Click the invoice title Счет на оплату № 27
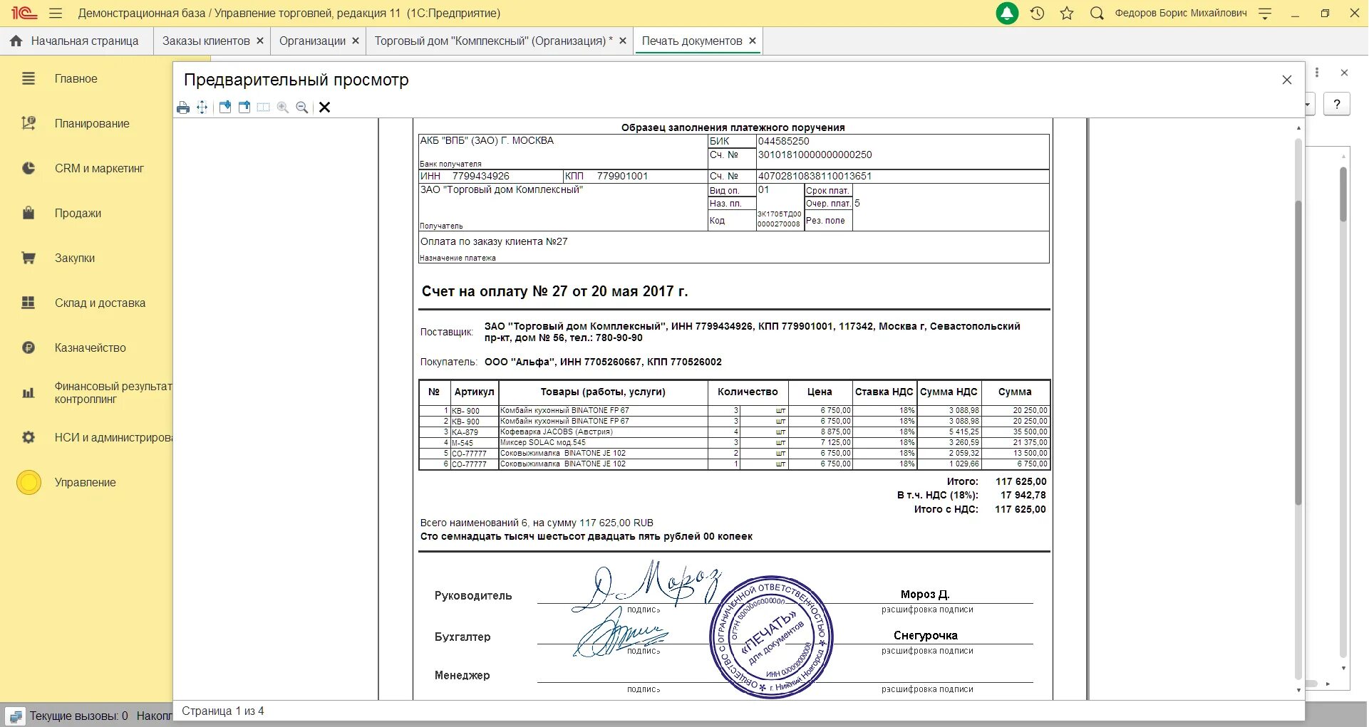 point(554,291)
